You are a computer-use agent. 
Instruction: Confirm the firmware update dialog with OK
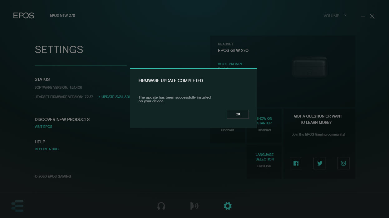tap(238, 114)
